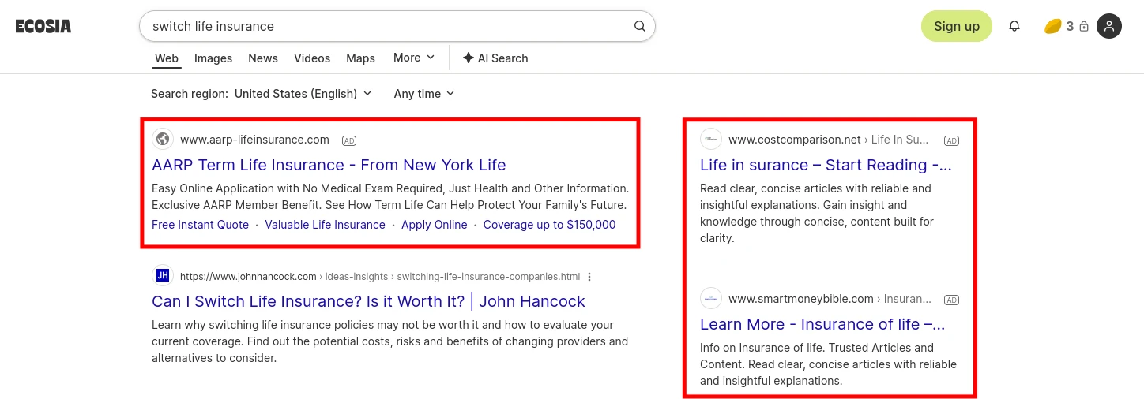The width and height of the screenshot is (1144, 399).
Task: Switch to the Images tab
Action: (x=213, y=58)
